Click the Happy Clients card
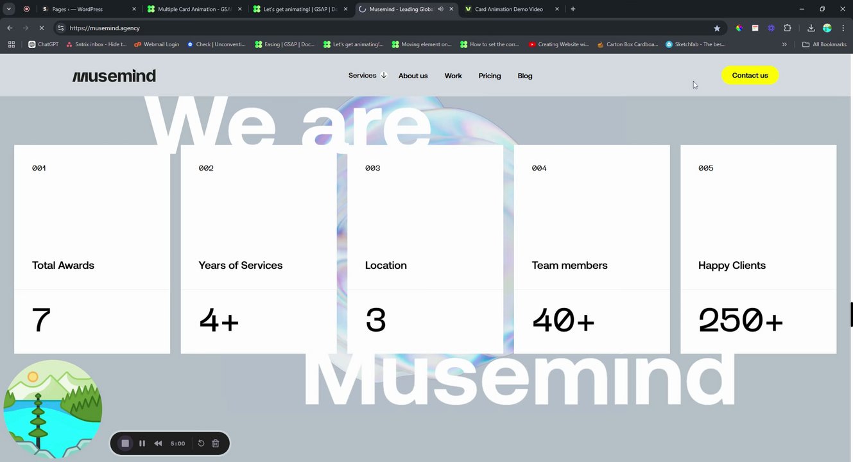 (758, 249)
